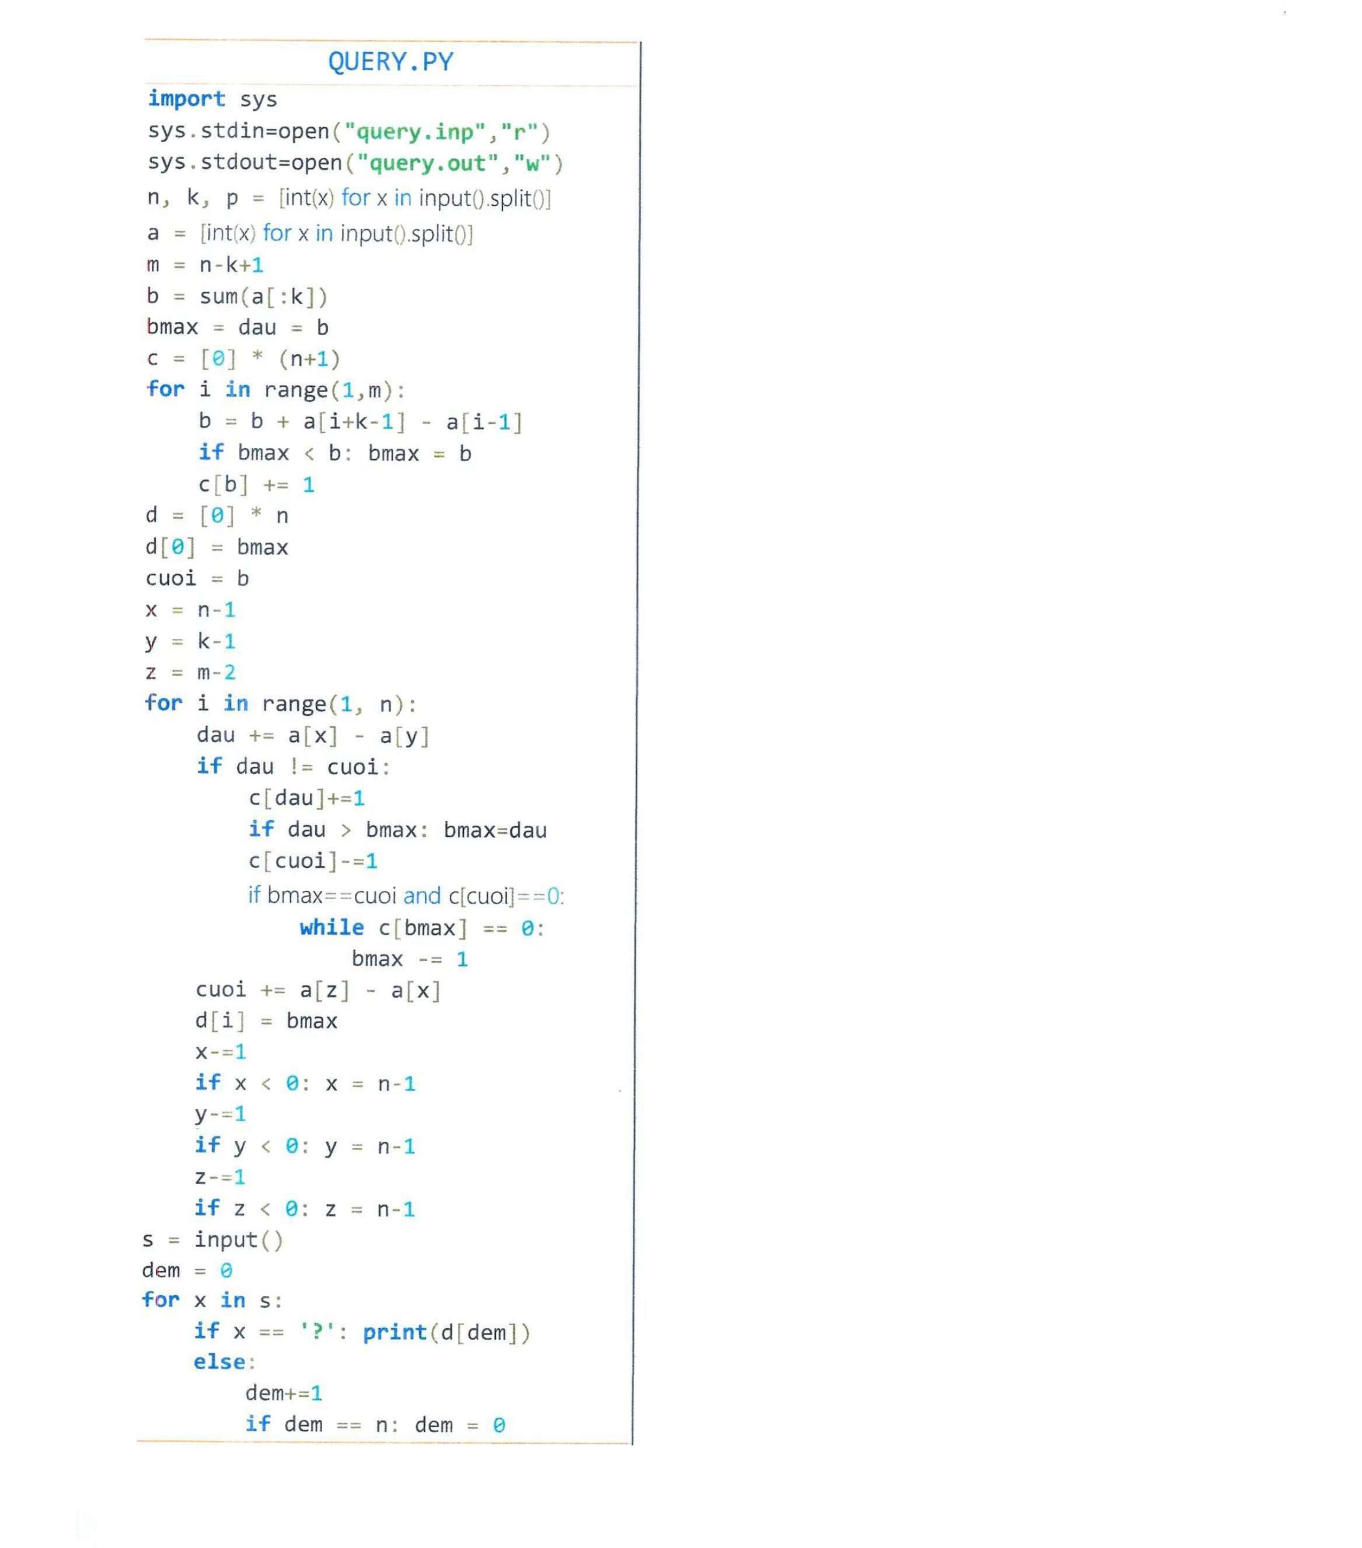Click the line 'dau += a[x] - a[y]'
1362x1548 pixels.
coord(314,735)
